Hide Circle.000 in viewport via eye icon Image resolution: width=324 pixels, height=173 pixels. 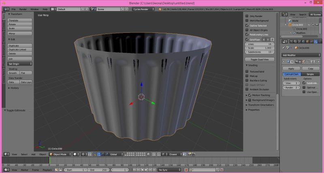click(x=309, y=25)
